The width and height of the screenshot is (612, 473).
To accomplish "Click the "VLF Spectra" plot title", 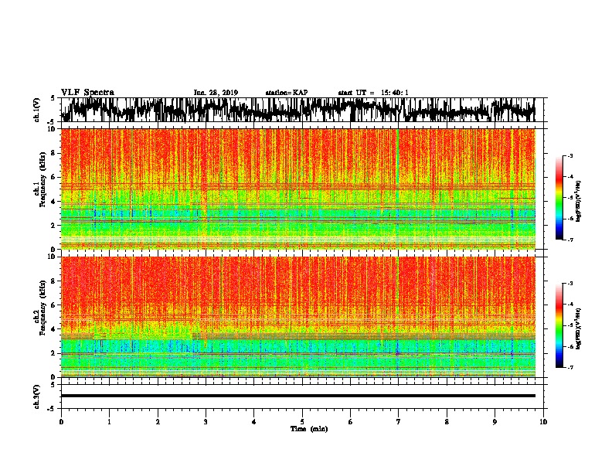I will [88, 93].
